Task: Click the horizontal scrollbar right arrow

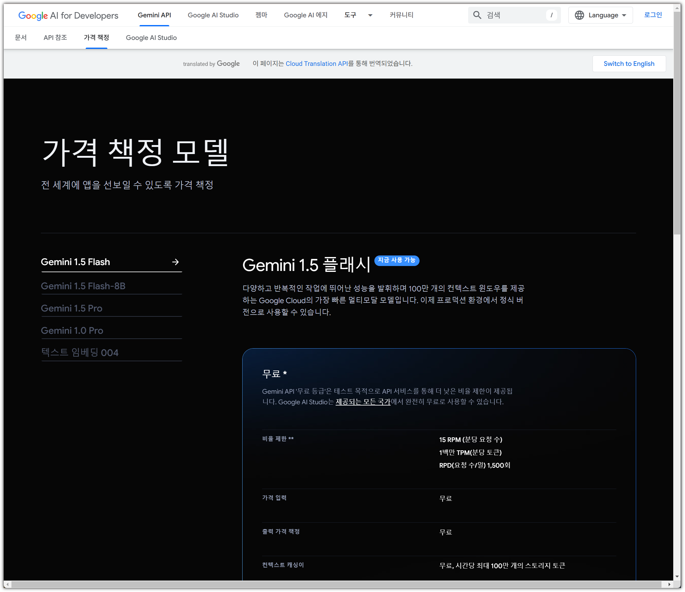Action: 669,584
